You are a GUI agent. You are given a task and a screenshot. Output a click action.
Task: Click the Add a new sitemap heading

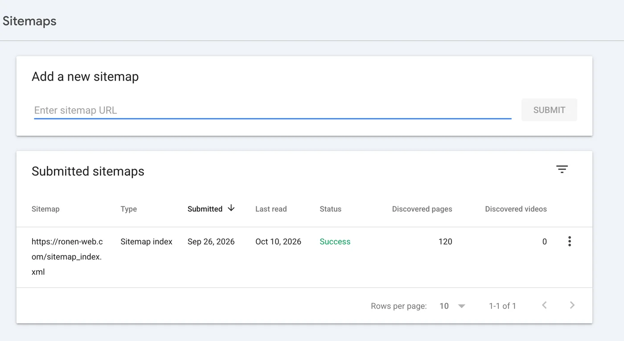pyautogui.click(x=85, y=77)
